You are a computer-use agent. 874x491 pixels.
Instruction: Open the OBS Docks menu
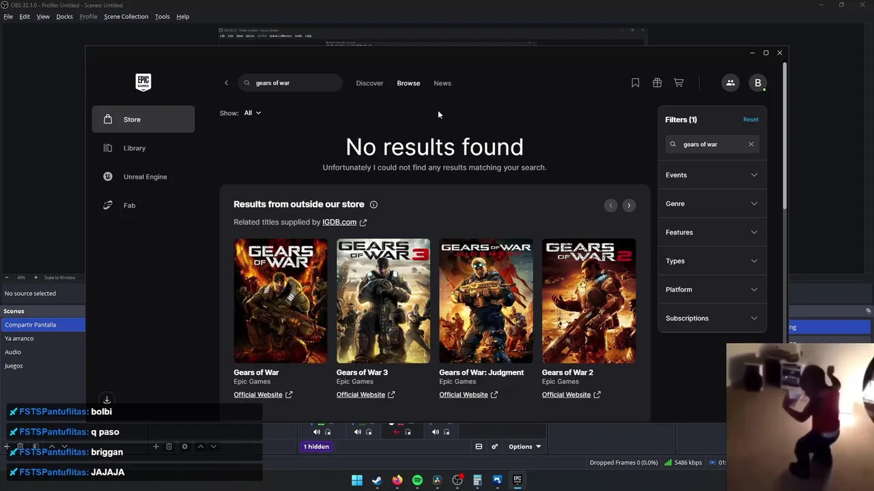(64, 16)
